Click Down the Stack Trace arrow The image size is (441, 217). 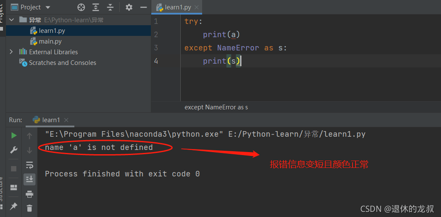click(x=29, y=150)
